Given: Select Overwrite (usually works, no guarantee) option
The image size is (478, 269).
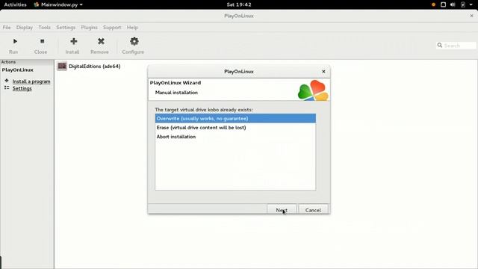Looking at the screenshot, I should pos(235,118).
